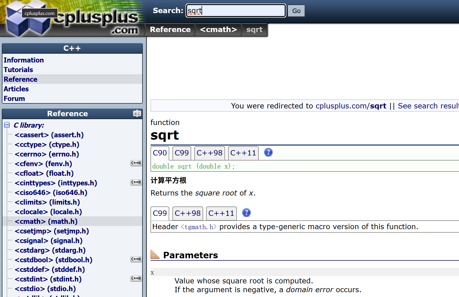Image resolution: width=459 pixels, height=297 pixels.
Task: Open <csetjmp> (setjmp.h) in the tree
Action: click(52, 231)
